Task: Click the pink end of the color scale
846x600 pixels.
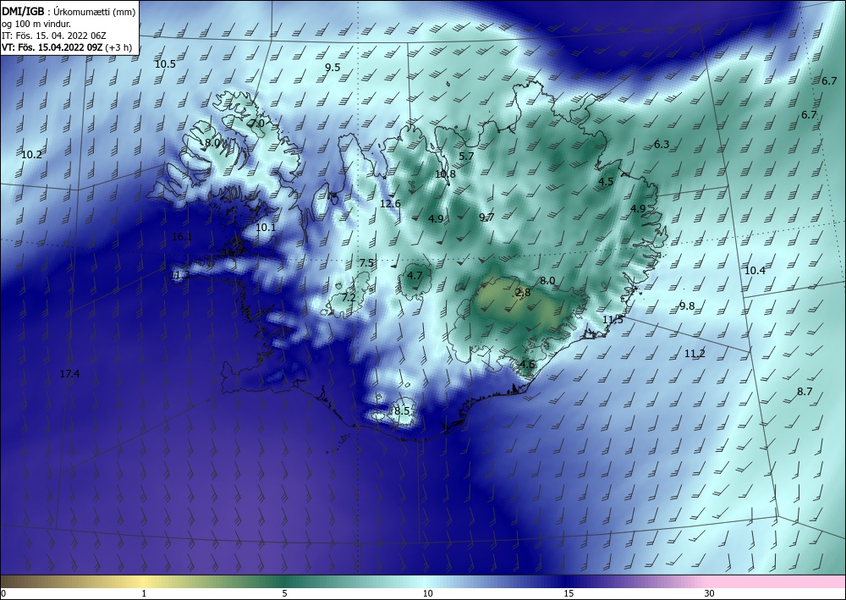Action: click(777, 581)
